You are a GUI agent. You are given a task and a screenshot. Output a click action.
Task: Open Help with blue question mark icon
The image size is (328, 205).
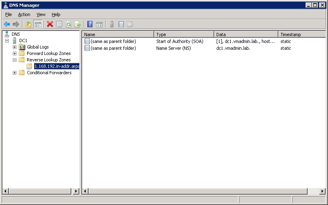[x=90, y=24]
